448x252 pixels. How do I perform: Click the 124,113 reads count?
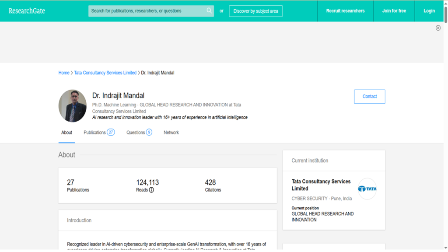(147, 182)
